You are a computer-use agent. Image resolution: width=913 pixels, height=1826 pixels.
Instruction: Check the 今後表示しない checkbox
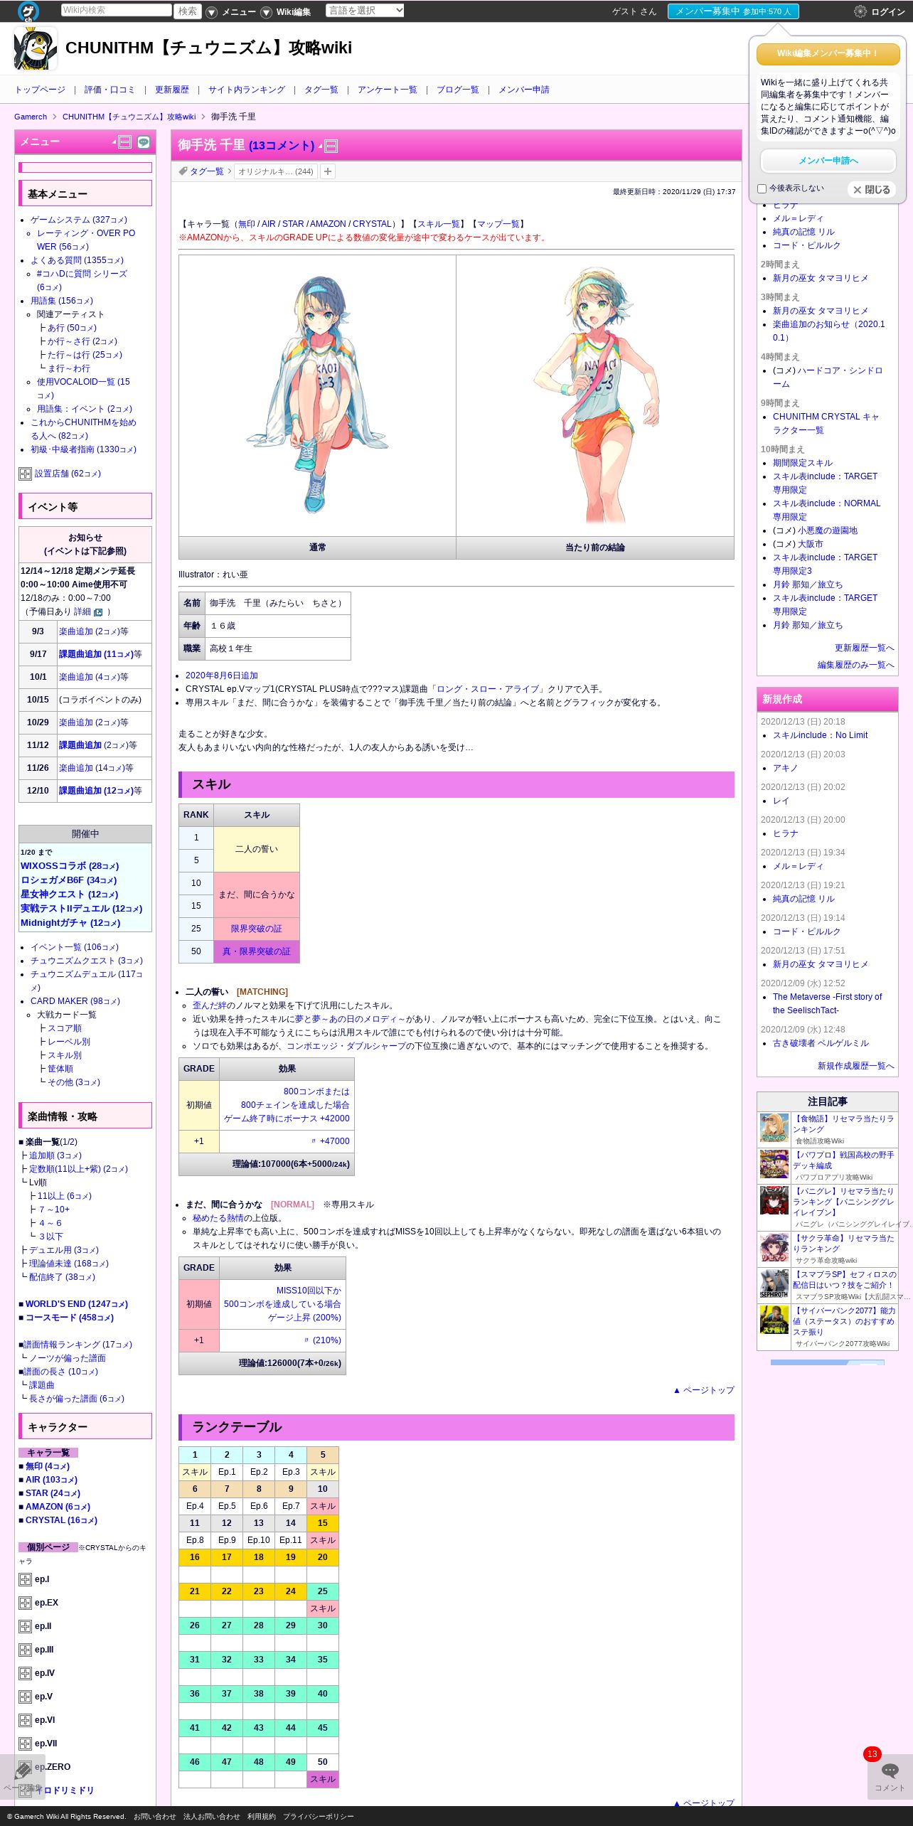coord(762,189)
